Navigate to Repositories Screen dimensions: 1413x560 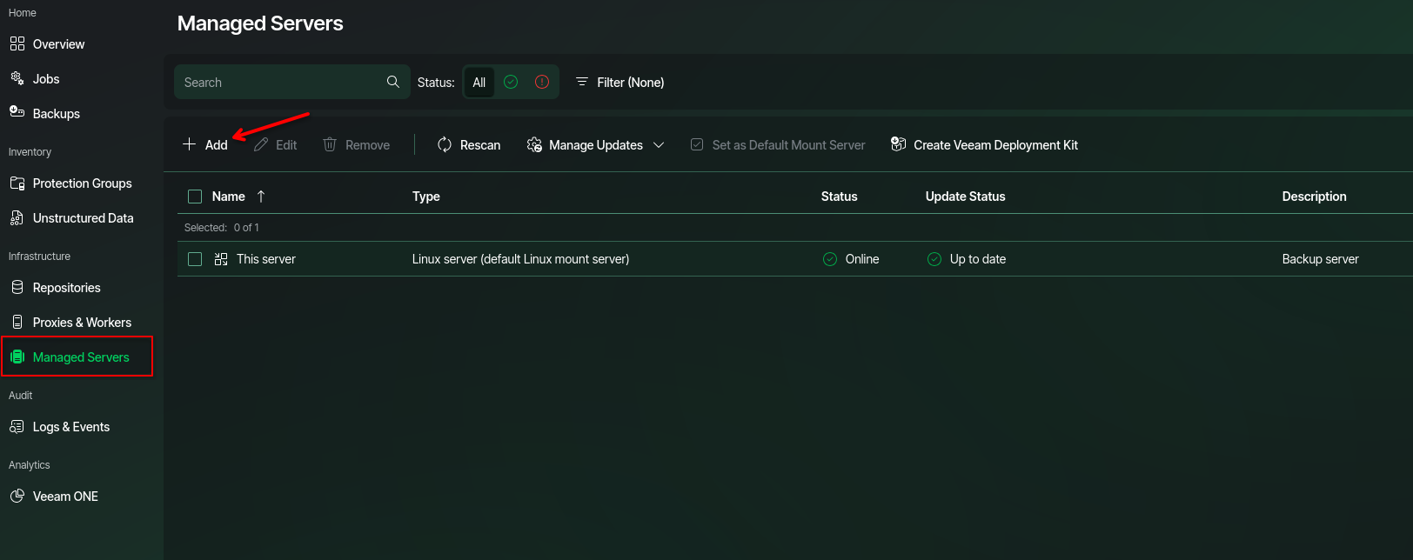click(66, 288)
